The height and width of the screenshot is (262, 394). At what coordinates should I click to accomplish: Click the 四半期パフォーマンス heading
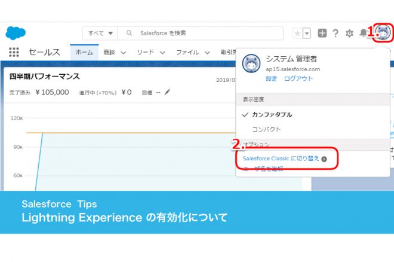(x=45, y=76)
